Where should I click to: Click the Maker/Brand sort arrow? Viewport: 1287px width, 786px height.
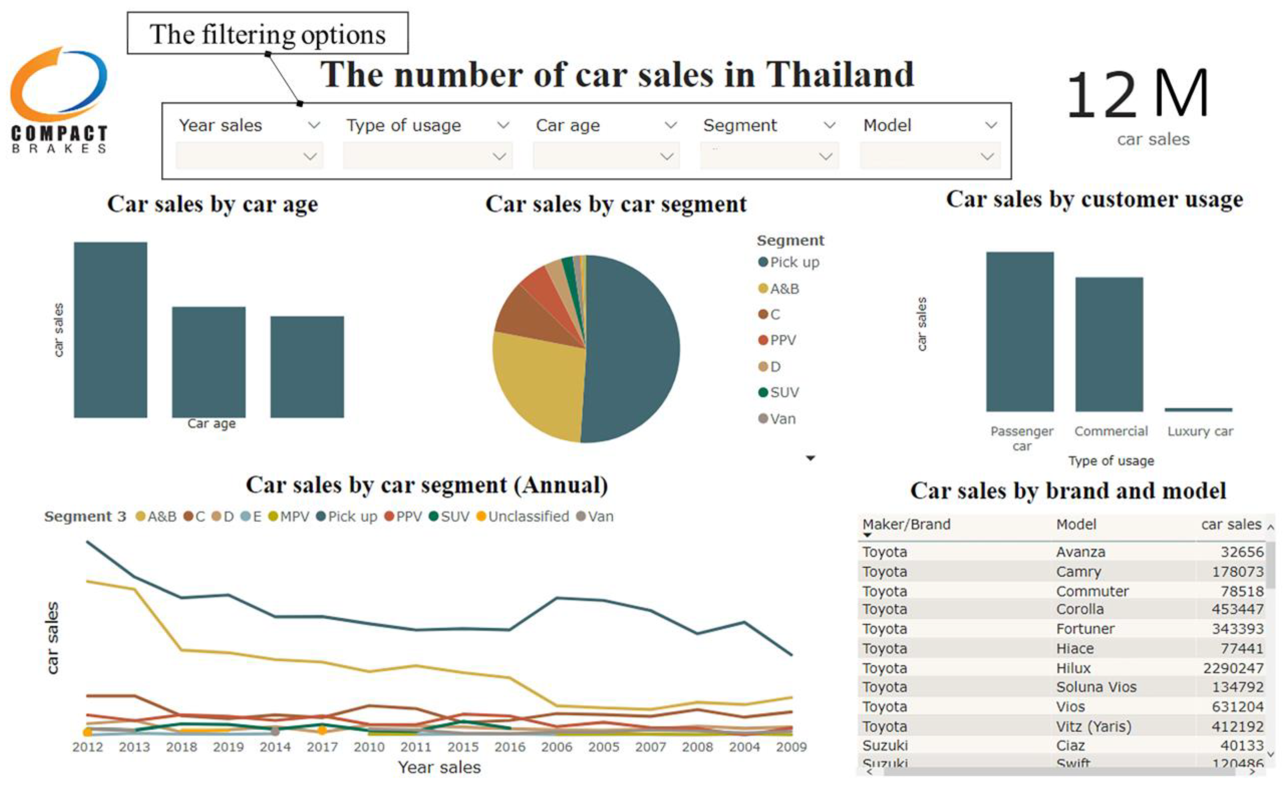pos(868,535)
